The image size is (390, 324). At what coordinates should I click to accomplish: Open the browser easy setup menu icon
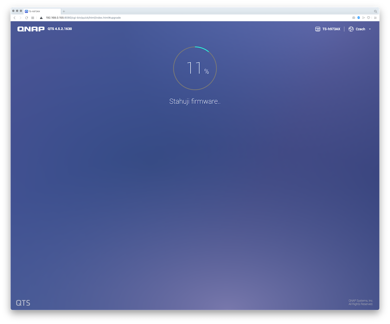375,18
